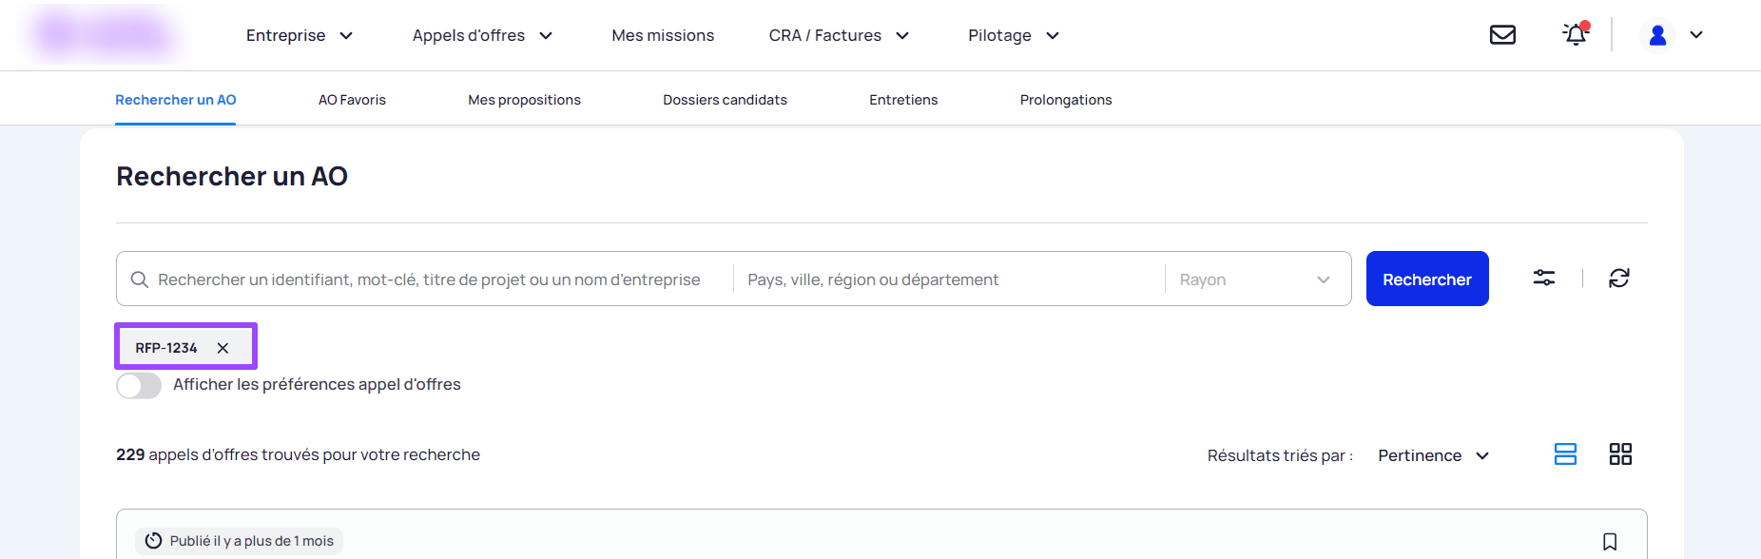Focus the keyword search input field
This screenshot has height=559, width=1761.
point(429,279)
